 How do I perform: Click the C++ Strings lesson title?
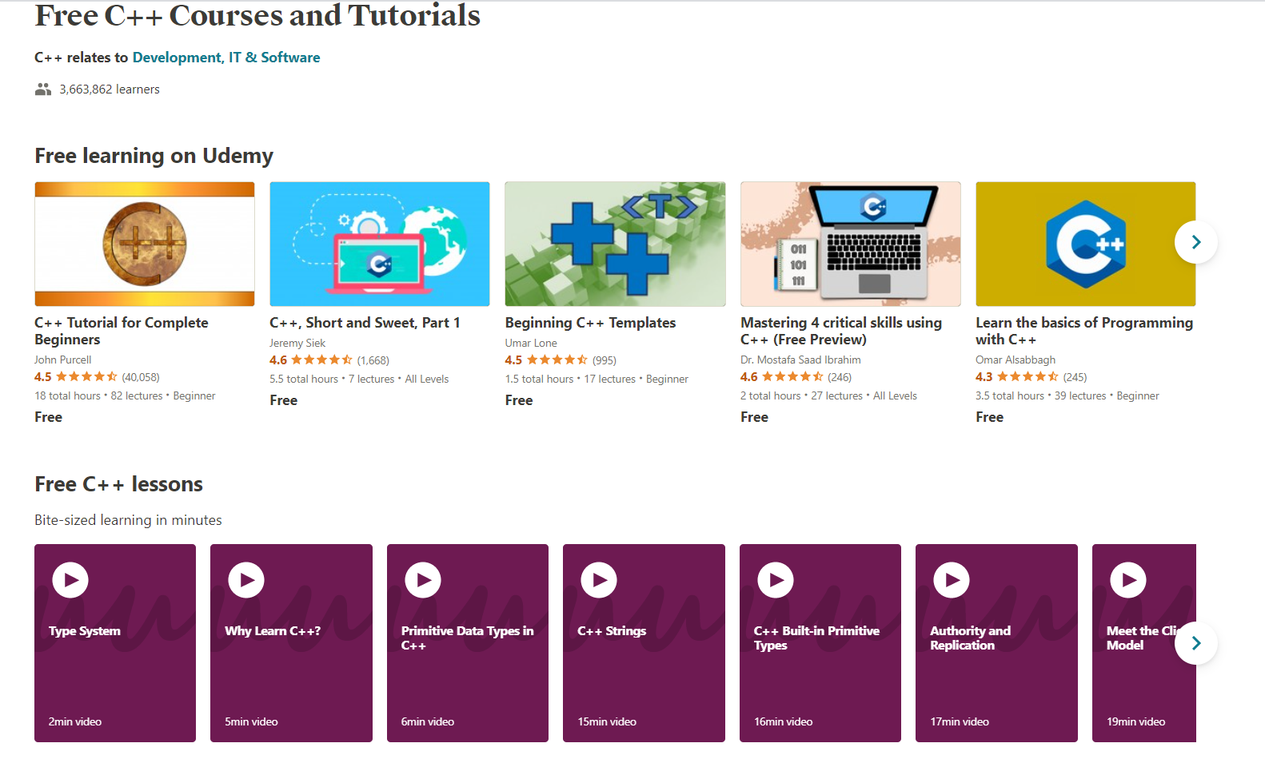(612, 631)
